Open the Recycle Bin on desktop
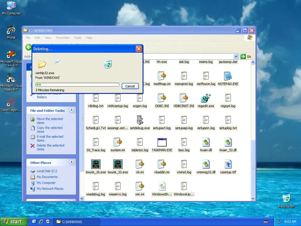301x226 pixels. pos(286,201)
